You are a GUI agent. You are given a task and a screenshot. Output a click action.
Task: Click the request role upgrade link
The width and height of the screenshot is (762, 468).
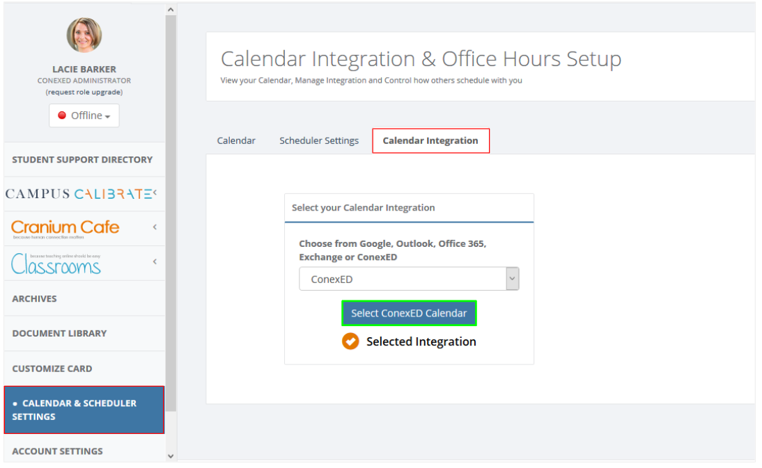(x=84, y=92)
